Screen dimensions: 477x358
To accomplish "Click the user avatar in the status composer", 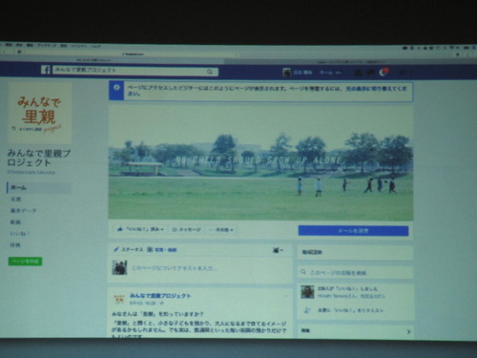I will click(119, 267).
